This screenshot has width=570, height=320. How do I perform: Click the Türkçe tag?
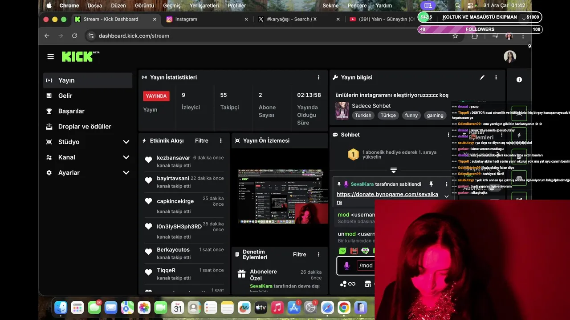(388, 115)
